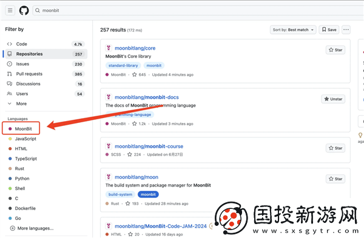Open the hamburger navigation menu
The height and width of the screenshot is (238, 364).
point(10,10)
